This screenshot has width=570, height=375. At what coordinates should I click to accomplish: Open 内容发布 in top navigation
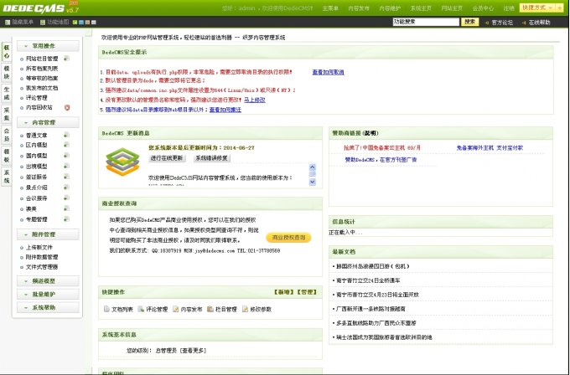[359, 8]
